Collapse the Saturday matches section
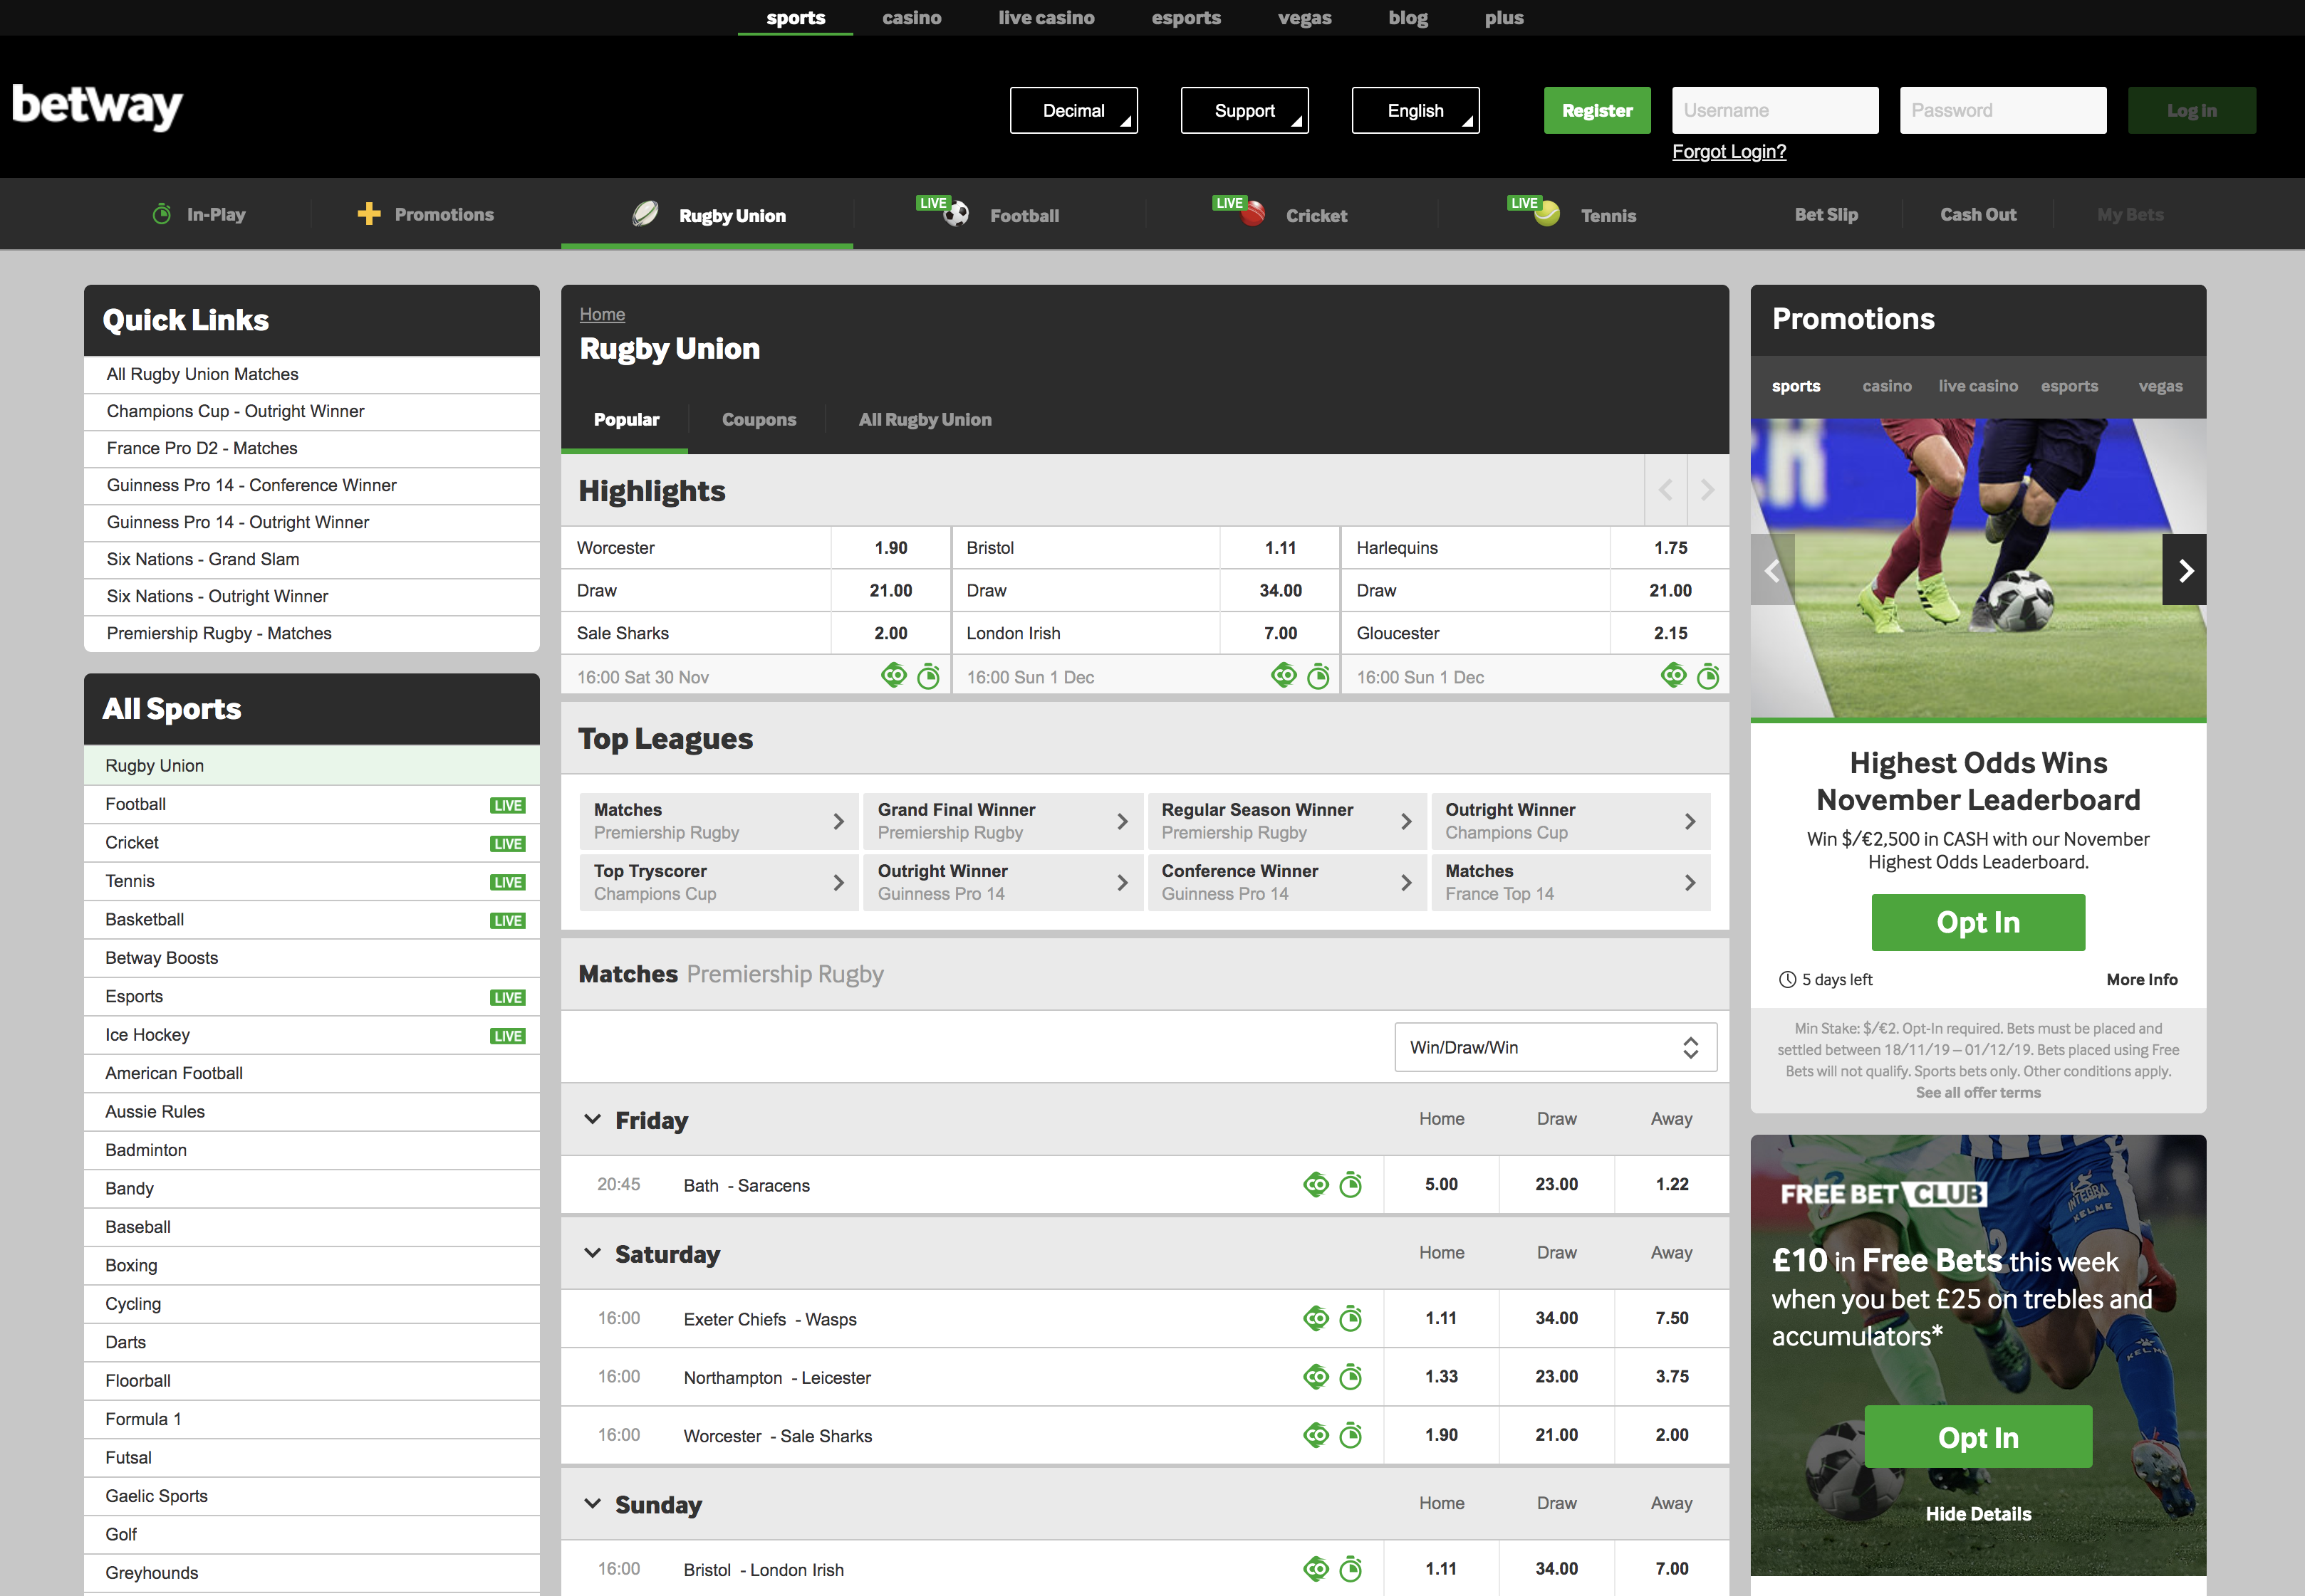This screenshot has height=1596, width=2305. coord(592,1252)
